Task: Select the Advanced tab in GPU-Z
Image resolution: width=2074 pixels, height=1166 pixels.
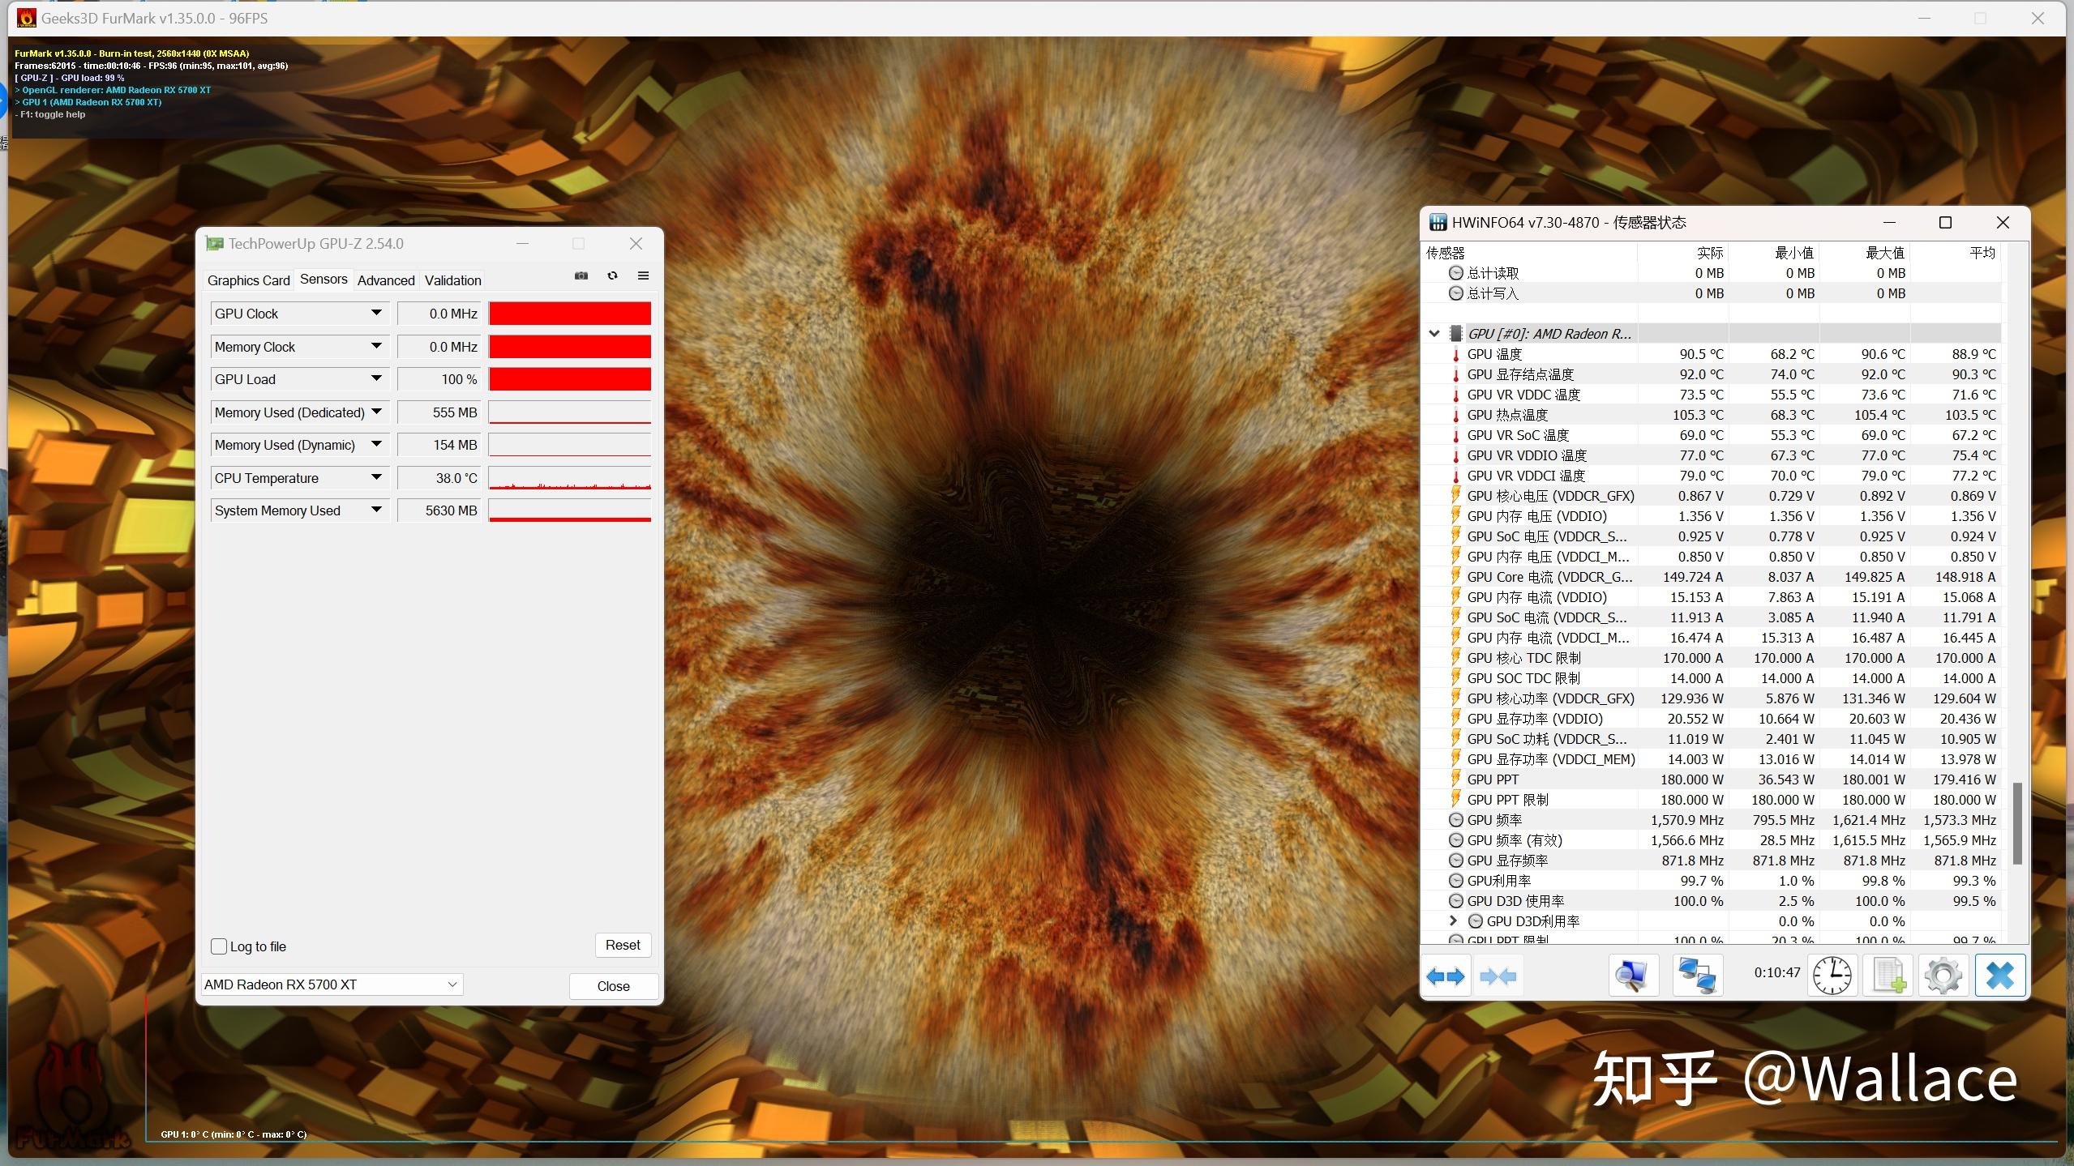Action: [384, 280]
